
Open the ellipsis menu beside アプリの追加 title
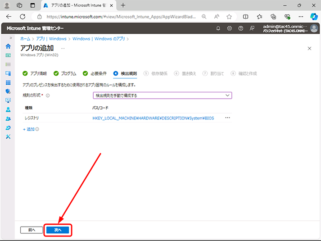(x=63, y=49)
